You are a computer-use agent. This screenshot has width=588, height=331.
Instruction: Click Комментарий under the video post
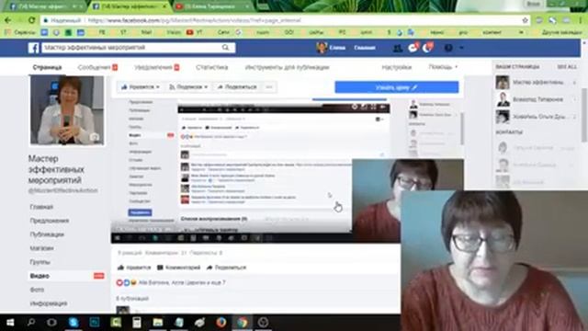point(178,268)
